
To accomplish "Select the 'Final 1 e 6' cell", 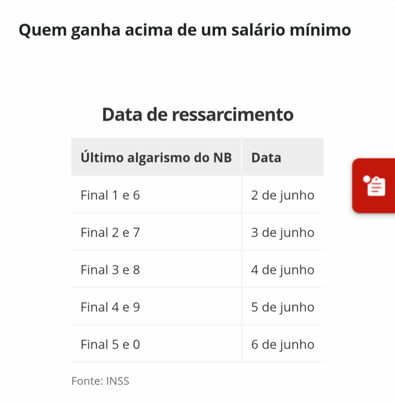I will [x=156, y=195].
